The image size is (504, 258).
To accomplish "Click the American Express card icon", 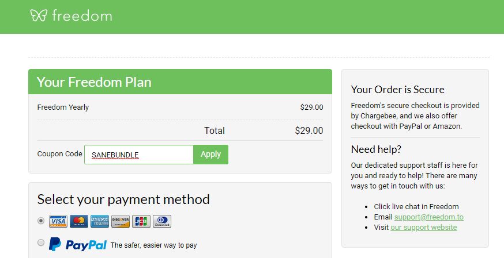I will [99, 221].
